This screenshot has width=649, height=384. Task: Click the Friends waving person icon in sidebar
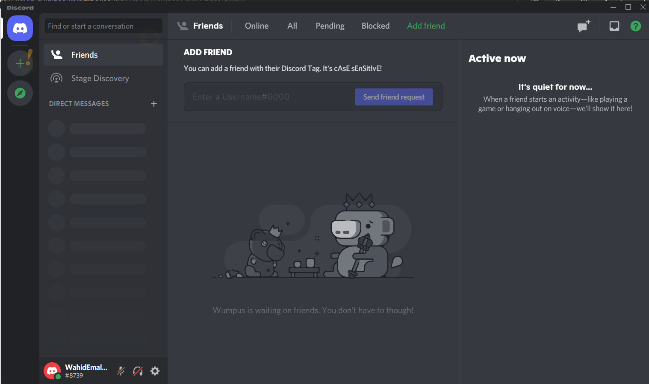point(57,55)
